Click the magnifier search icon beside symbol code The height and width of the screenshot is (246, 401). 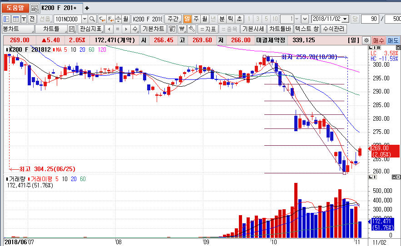(x=92, y=19)
